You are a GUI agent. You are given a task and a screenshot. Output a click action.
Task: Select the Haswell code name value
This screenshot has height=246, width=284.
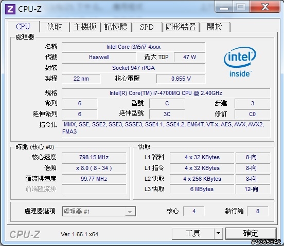click(99, 57)
